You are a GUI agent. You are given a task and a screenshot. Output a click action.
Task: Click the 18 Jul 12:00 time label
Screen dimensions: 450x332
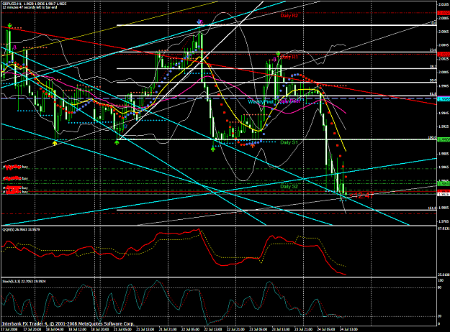[x=78, y=329]
